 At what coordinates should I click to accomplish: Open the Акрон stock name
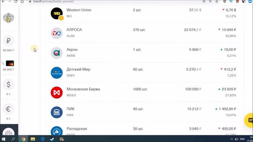click(72, 50)
